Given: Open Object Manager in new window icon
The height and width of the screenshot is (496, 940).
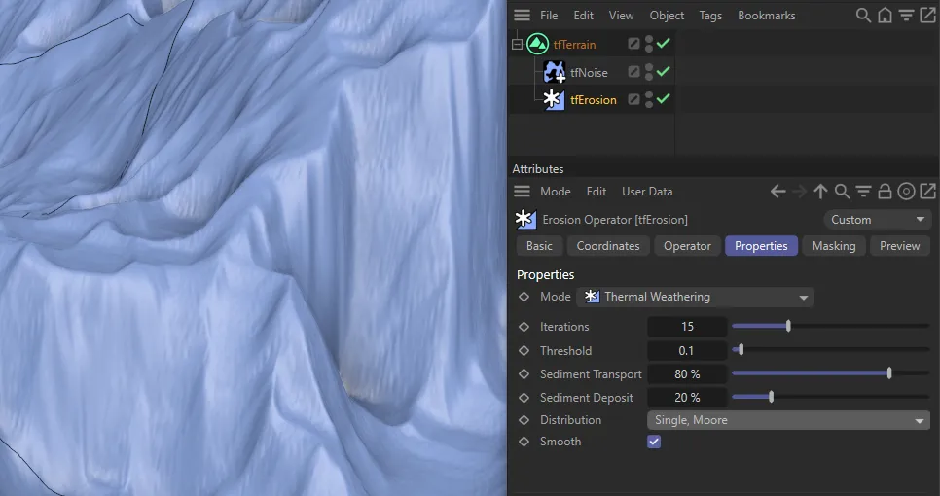Looking at the screenshot, I should 927,15.
